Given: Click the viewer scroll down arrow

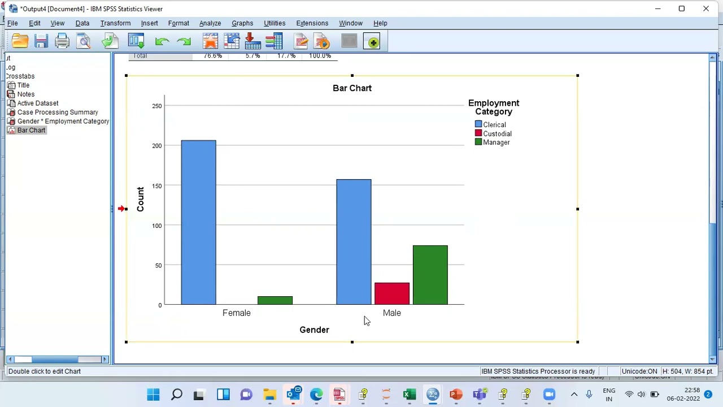Looking at the screenshot, I should (x=713, y=359).
